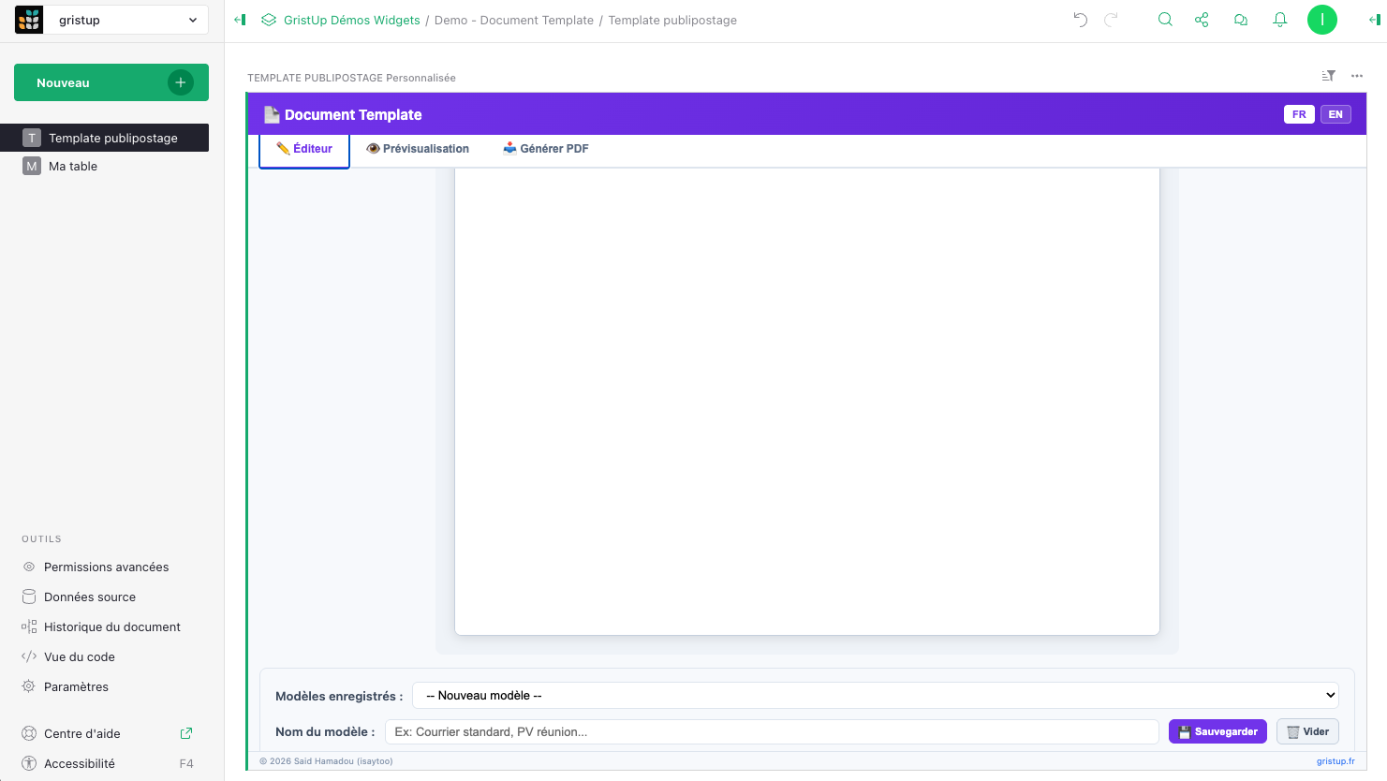Open the sort and filter icon
Viewport: 1387px width, 781px height.
(x=1328, y=76)
